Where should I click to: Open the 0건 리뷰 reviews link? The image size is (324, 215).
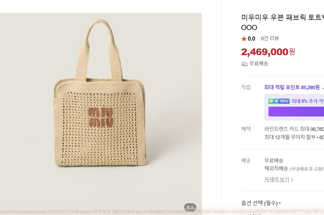(x=270, y=39)
